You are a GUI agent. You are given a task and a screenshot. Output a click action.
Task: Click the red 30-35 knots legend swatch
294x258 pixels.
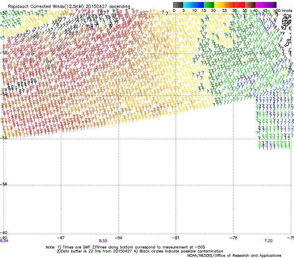(x=240, y=5)
